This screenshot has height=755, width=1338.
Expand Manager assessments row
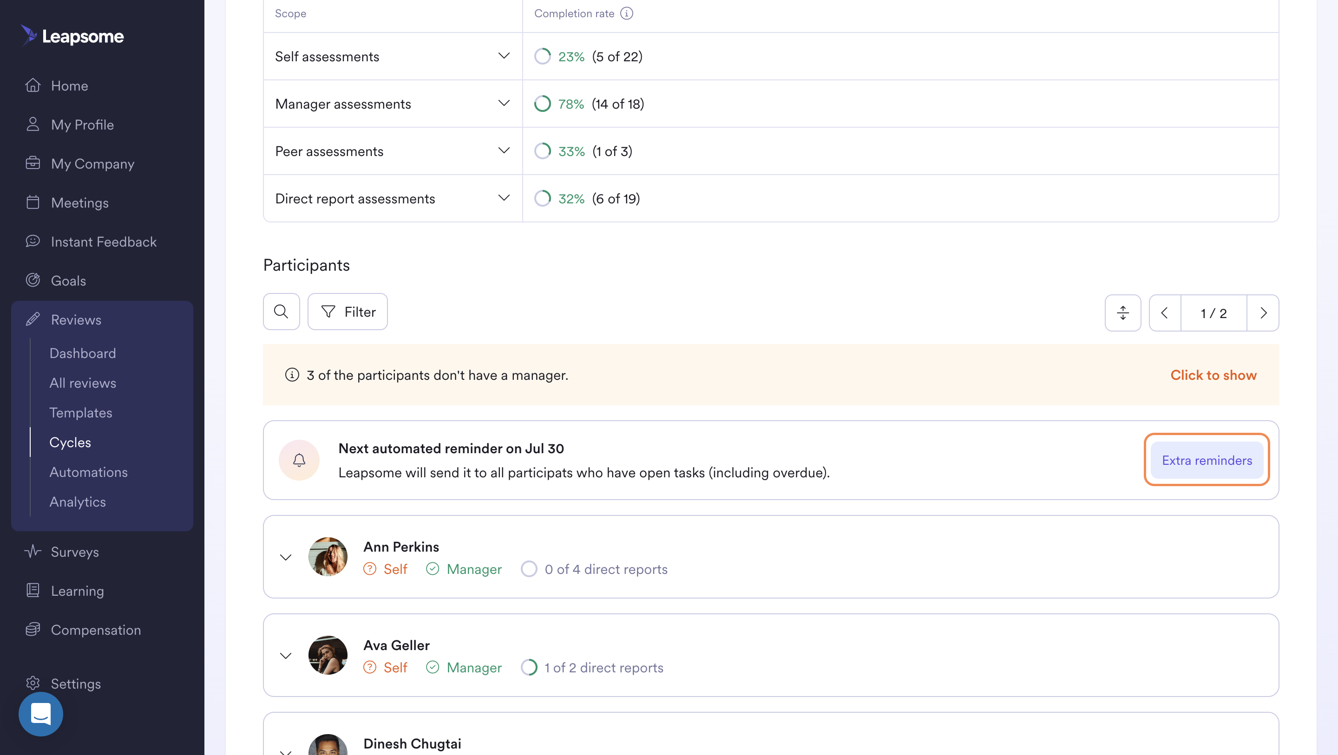(503, 103)
